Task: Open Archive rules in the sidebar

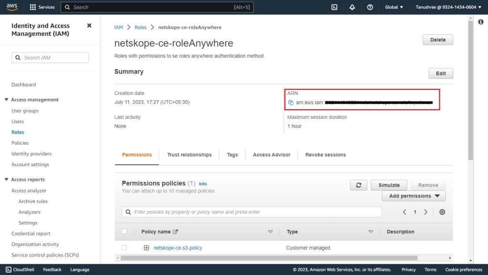Action: click(x=33, y=201)
